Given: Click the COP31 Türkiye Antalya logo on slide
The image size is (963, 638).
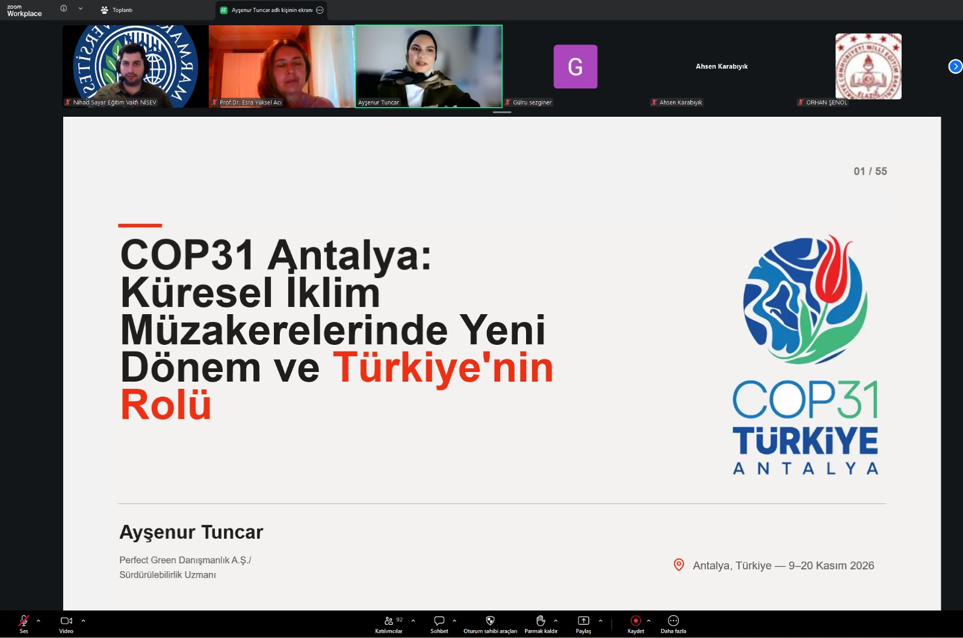Looking at the screenshot, I should click(x=805, y=355).
